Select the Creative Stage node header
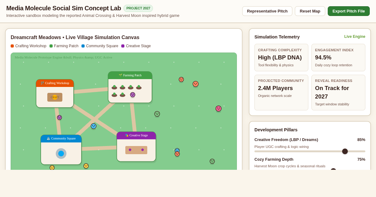The width and height of the screenshot is (376, 197). tap(136, 135)
